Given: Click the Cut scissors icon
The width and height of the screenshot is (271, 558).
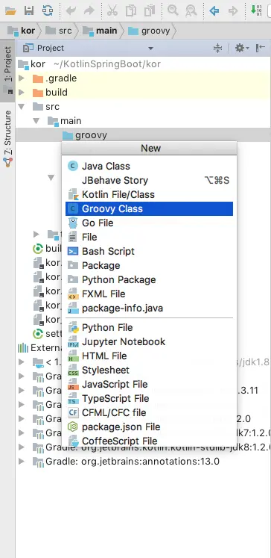Looking at the screenshot, I should pos(112,10).
